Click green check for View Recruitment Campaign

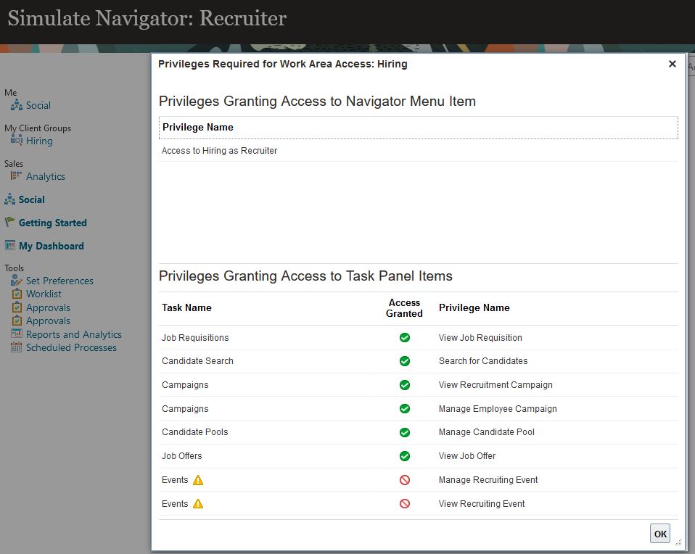pos(405,385)
